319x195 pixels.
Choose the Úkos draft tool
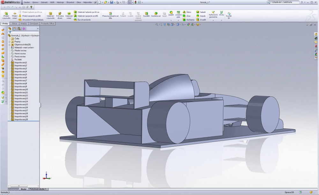(x=187, y=16)
